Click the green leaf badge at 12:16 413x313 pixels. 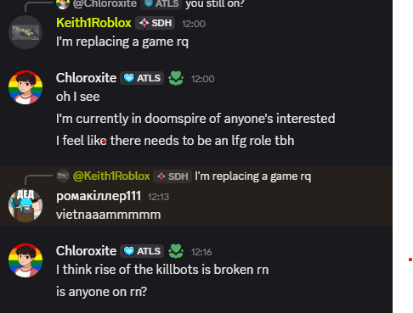coord(176,251)
